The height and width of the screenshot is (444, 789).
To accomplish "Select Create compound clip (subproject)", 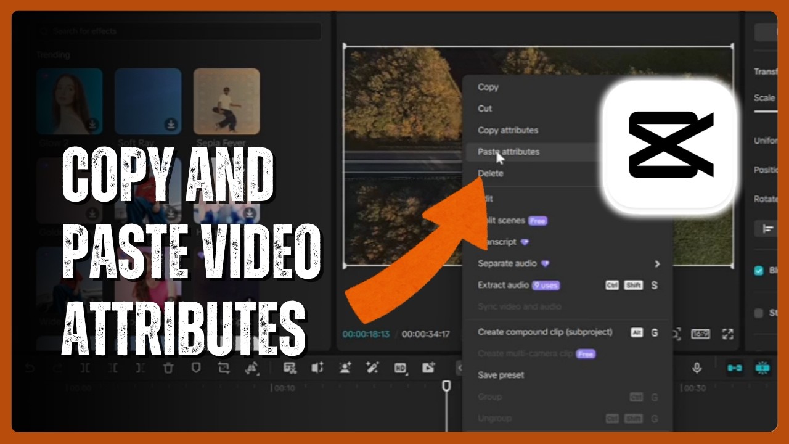I will pyautogui.click(x=545, y=332).
